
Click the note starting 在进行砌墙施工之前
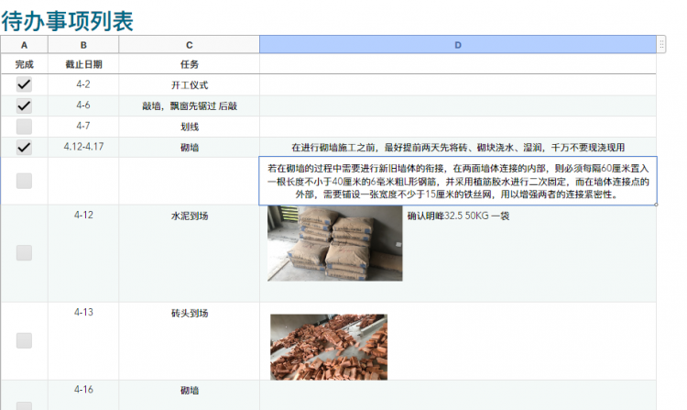458,148
